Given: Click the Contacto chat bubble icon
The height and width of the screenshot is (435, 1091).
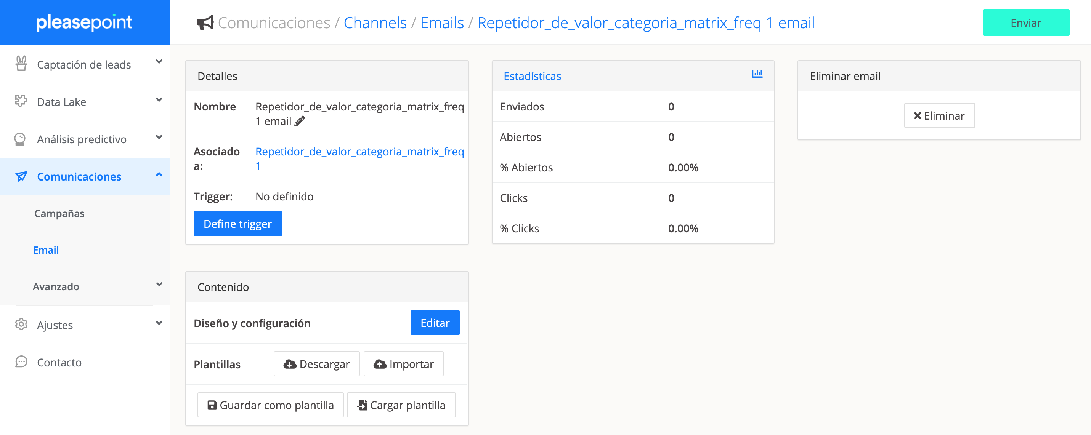Looking at the screenshot, I should 21,362.
